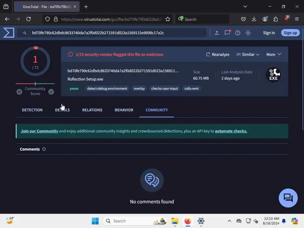The width and height of the screenshot is (304, 228).
Task: Open the extensions puzzle icon
Action: 275,19
